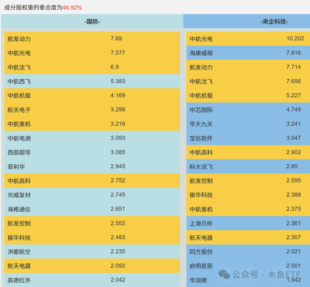Click the value 7.656
Screen dimensions: 310x287
[x=294, y=81]
